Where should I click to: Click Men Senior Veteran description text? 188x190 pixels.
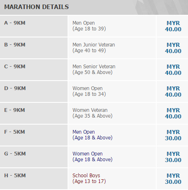click(94, 70)
